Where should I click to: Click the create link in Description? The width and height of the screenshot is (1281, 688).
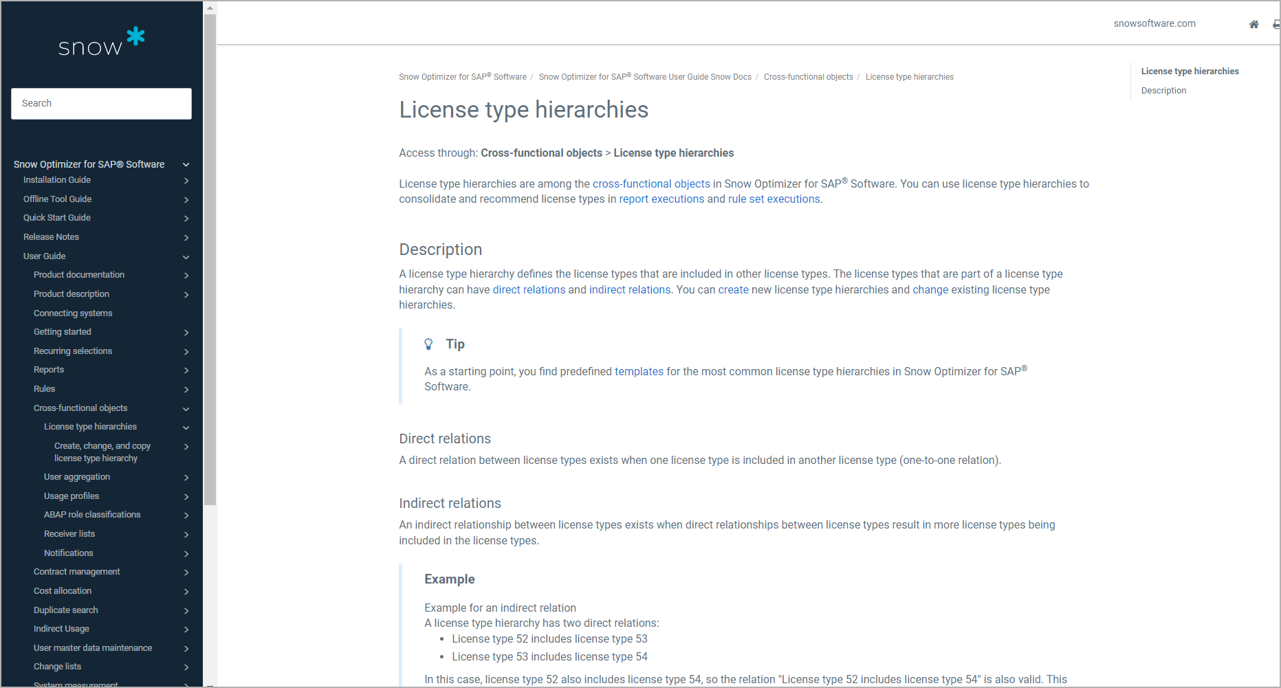click(733, 290)
